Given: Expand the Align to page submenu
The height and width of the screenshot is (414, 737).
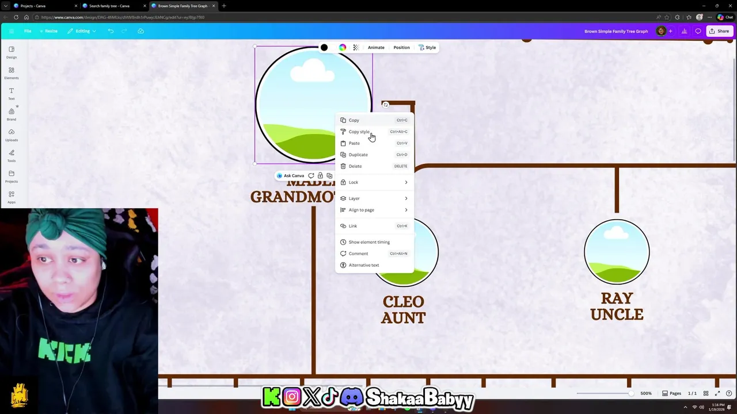Looking at the screenshot, I should [x=374, y=210].
